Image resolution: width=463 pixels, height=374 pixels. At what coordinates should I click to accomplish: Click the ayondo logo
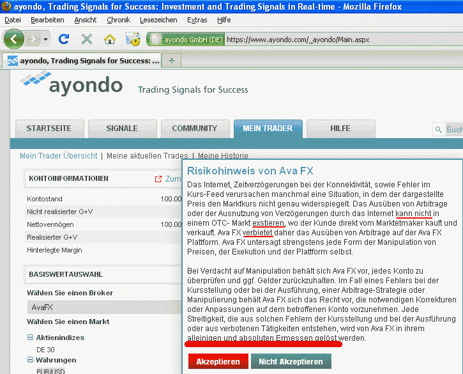click(x=71, y=84)
